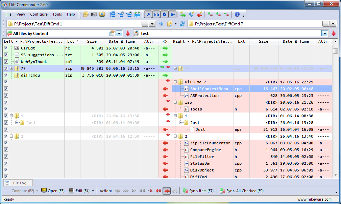The height and width of the screenshot is (204, 341).
Task: Toggle the 'kb' size display button
Action: (x=156, y=15)
